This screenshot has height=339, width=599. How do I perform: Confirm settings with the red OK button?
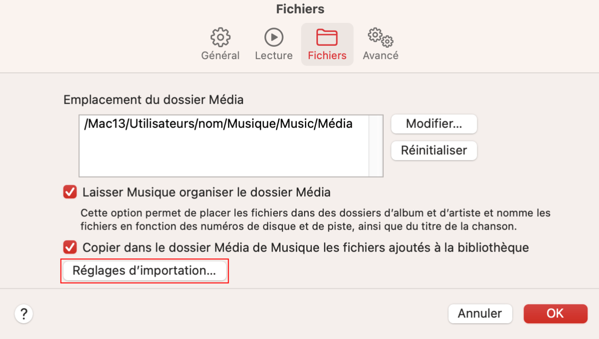555,314
